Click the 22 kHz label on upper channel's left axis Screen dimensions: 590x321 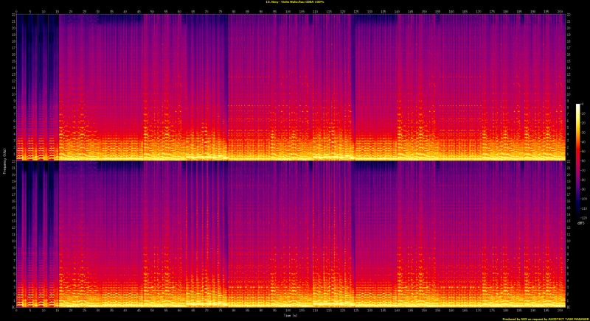[13, 15]
